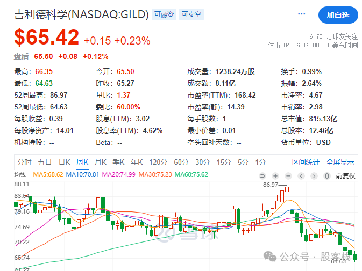The width and height of the screenshot is (362, 271).
Task: Choose the 1分 interval tab
Action: coord(260,162)
